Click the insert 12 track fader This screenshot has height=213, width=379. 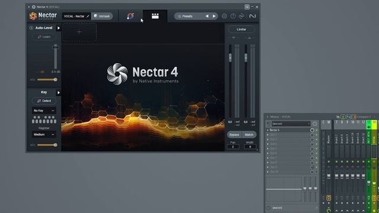363,176
